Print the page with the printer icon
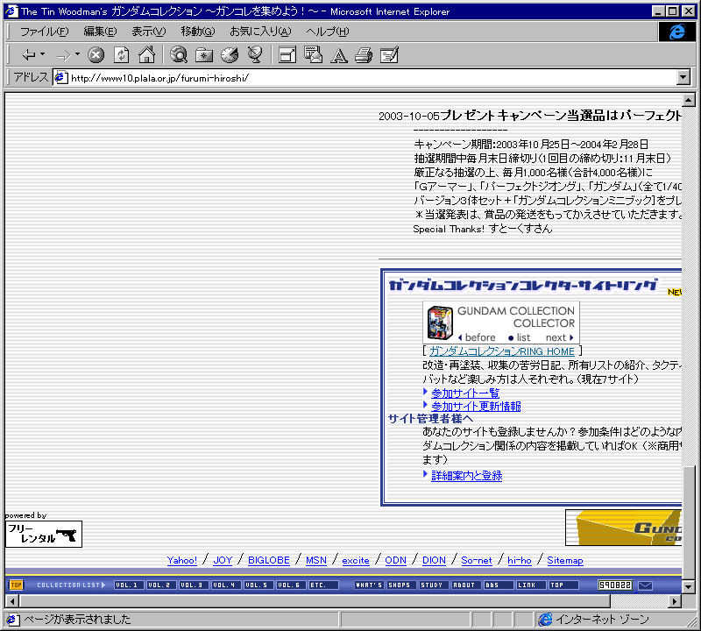 [x=364, y=55]
